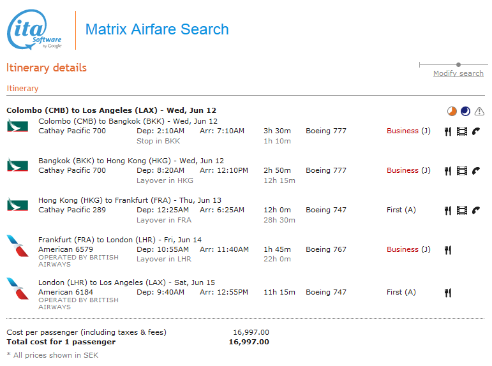Click the progress slider dot above Modify search
This screenshot has width=492, height=366.
pos(459,64)
